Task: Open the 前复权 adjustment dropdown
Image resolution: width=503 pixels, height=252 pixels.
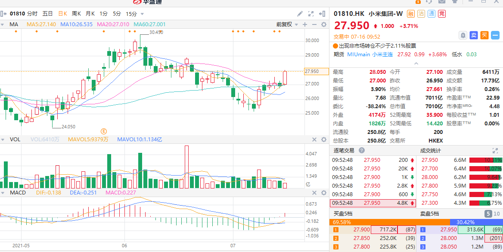Action: tap(287, 24)
